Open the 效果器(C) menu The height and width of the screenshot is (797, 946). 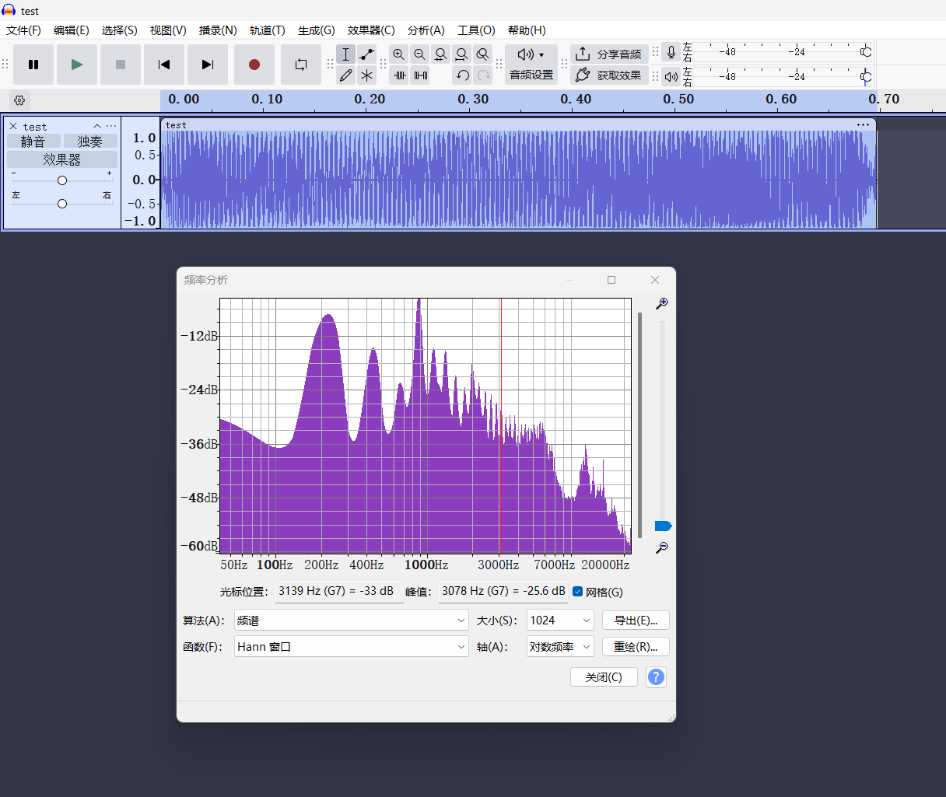[x=370, y=30]
